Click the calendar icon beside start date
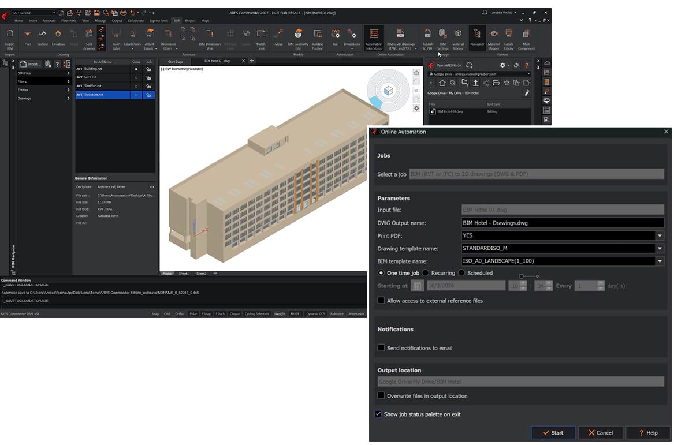Image resolution: width=674 pixels, height=445 pixels. (x=416, y=286)
